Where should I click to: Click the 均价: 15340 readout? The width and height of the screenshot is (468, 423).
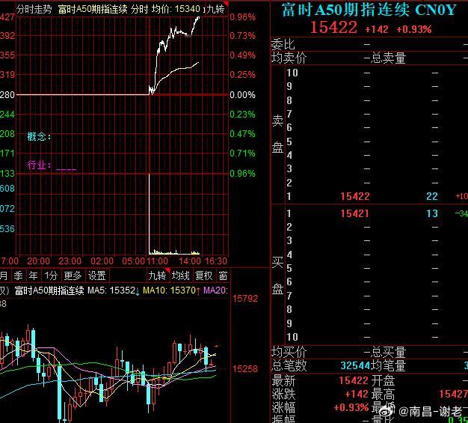tap(176, 9)
